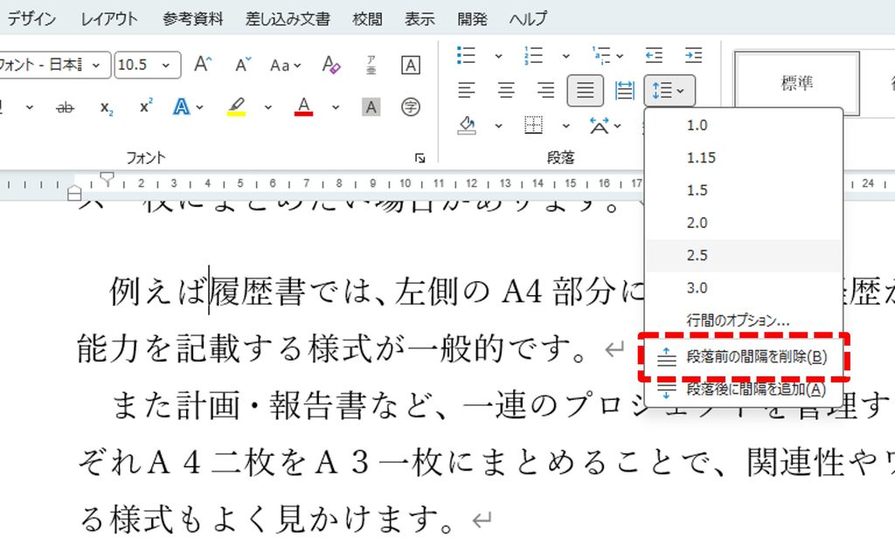Open bullet library dropdown arrow

(498, 56)
